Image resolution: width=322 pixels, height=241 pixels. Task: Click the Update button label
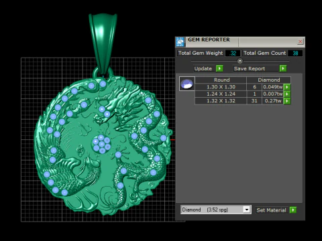(x=203, y=68)
